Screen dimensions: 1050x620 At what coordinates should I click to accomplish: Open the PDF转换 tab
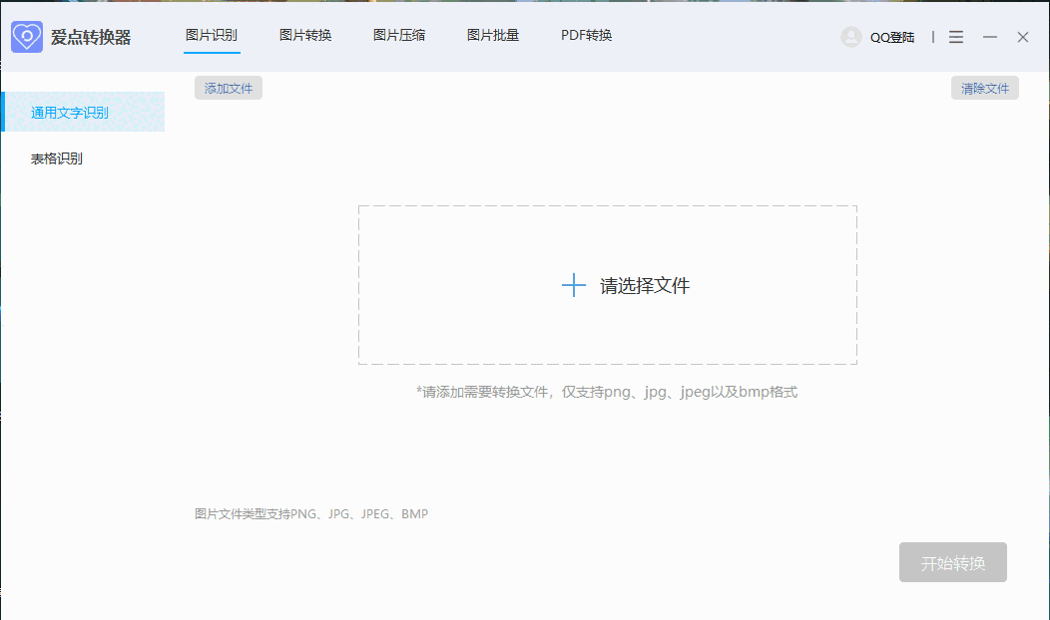click(x=586, y=36)
